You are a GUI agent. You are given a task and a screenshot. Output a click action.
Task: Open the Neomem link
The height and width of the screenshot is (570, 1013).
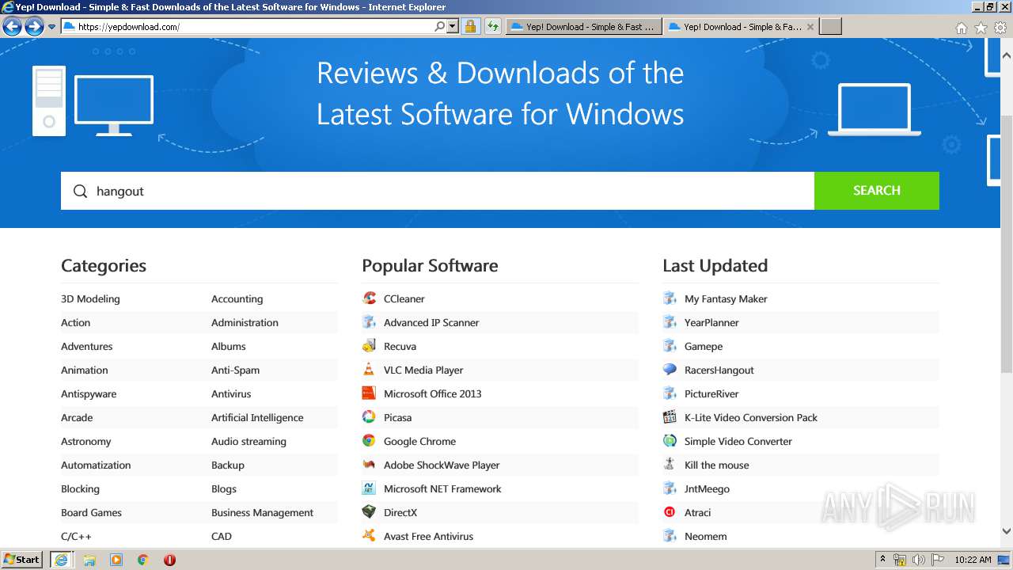coord(705,536)
